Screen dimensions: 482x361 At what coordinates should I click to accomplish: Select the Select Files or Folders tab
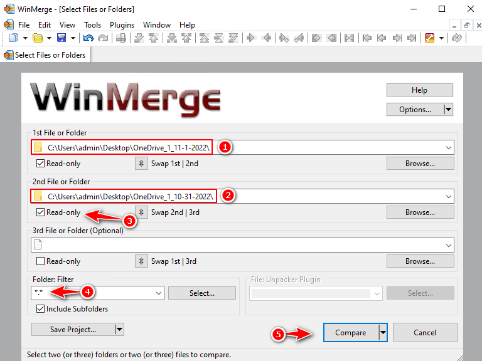tap(45, 55)
